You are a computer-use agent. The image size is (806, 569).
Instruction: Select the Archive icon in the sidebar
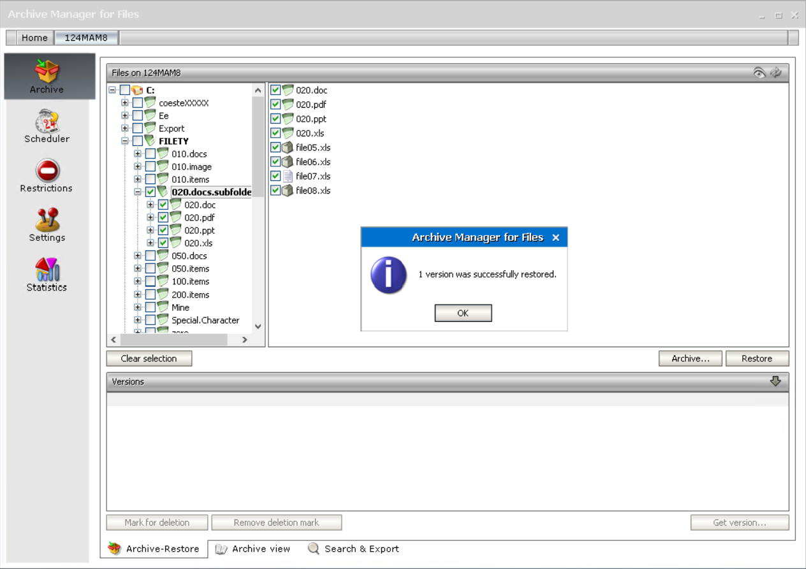pos(47,76)
